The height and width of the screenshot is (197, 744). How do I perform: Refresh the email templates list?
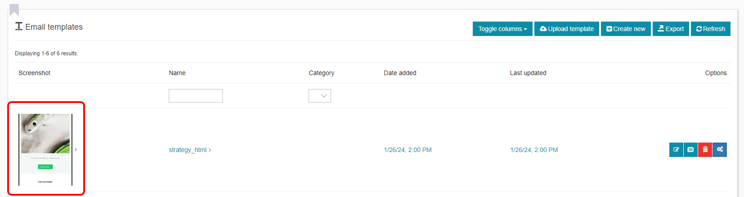coord(710,29)
